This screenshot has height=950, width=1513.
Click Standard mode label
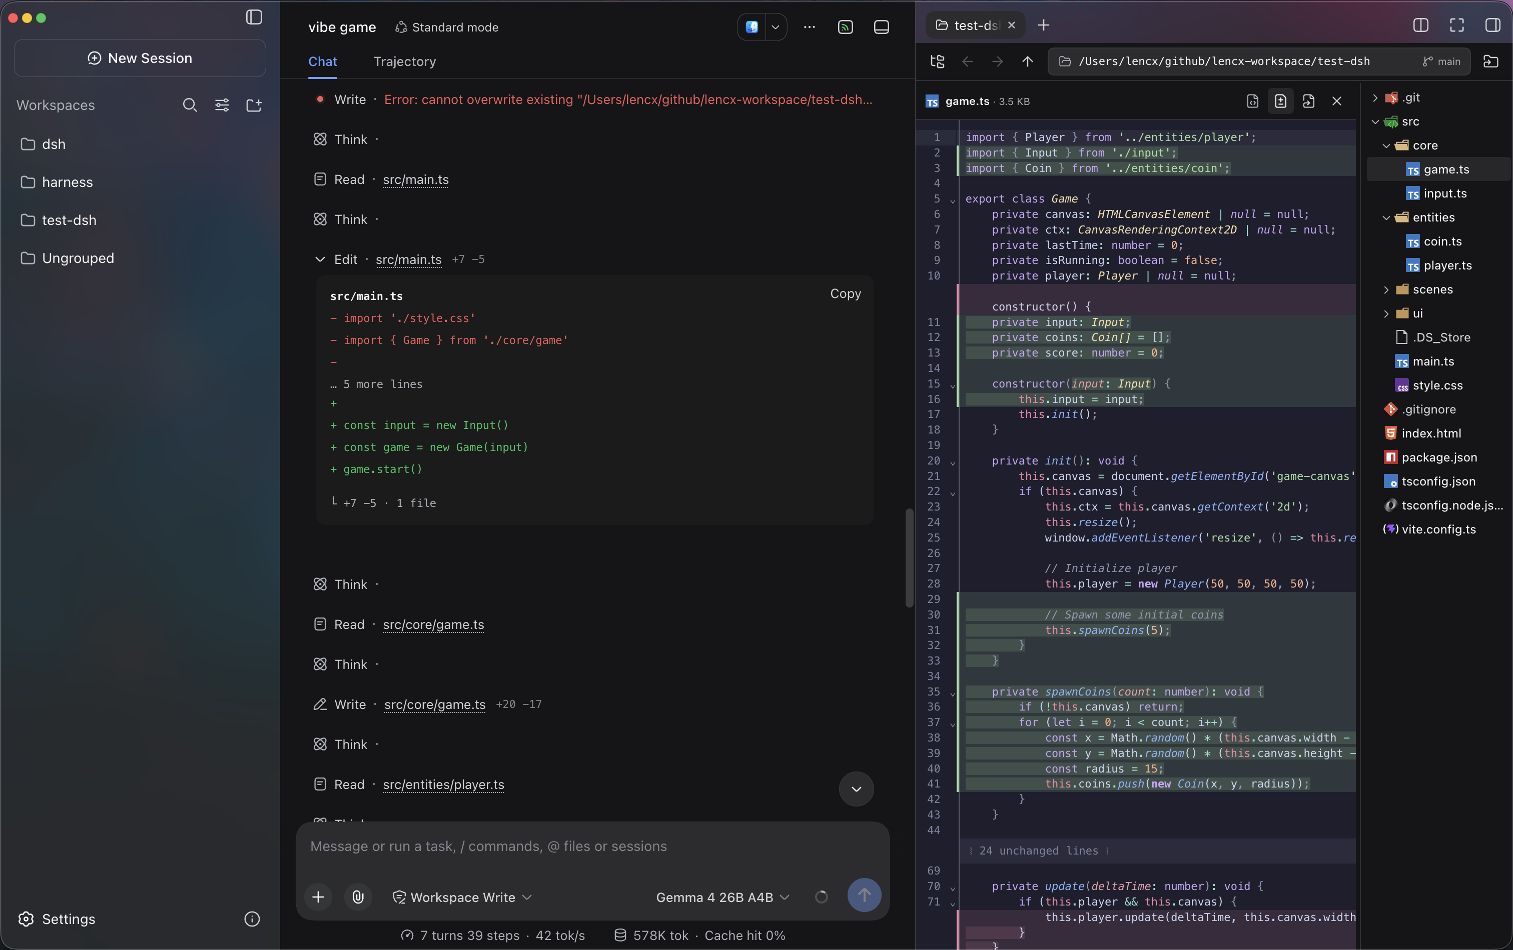pos(447,27)
